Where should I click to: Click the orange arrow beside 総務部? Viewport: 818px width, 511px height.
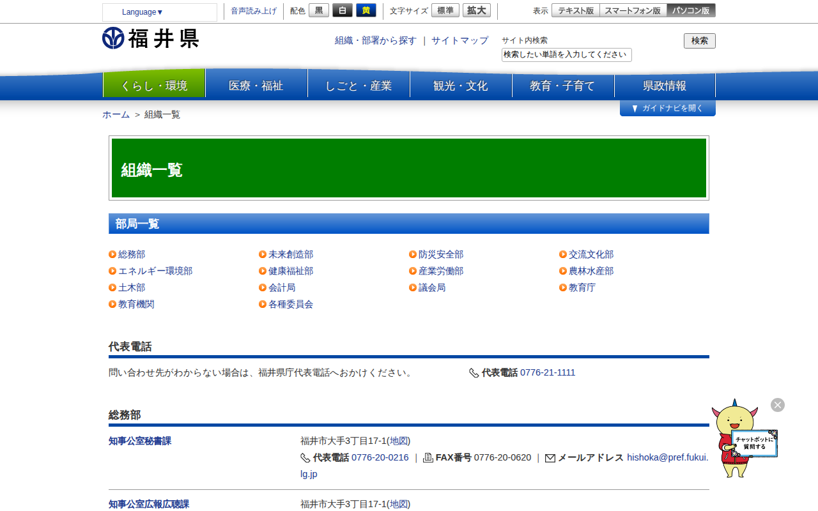[x=112, y=255]
